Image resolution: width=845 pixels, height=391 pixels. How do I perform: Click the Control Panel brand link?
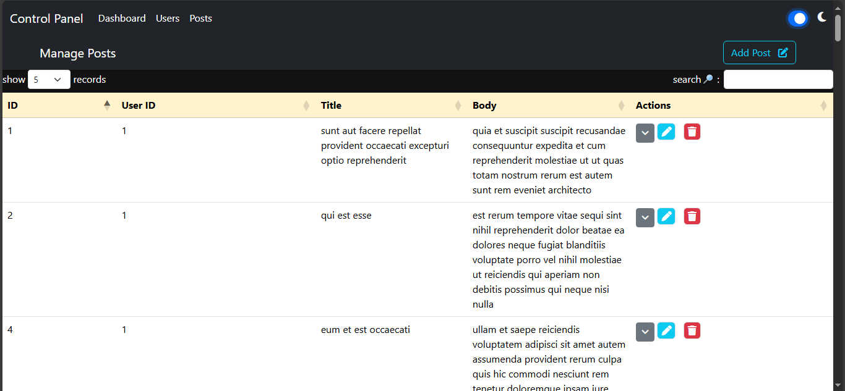[46, 19]
